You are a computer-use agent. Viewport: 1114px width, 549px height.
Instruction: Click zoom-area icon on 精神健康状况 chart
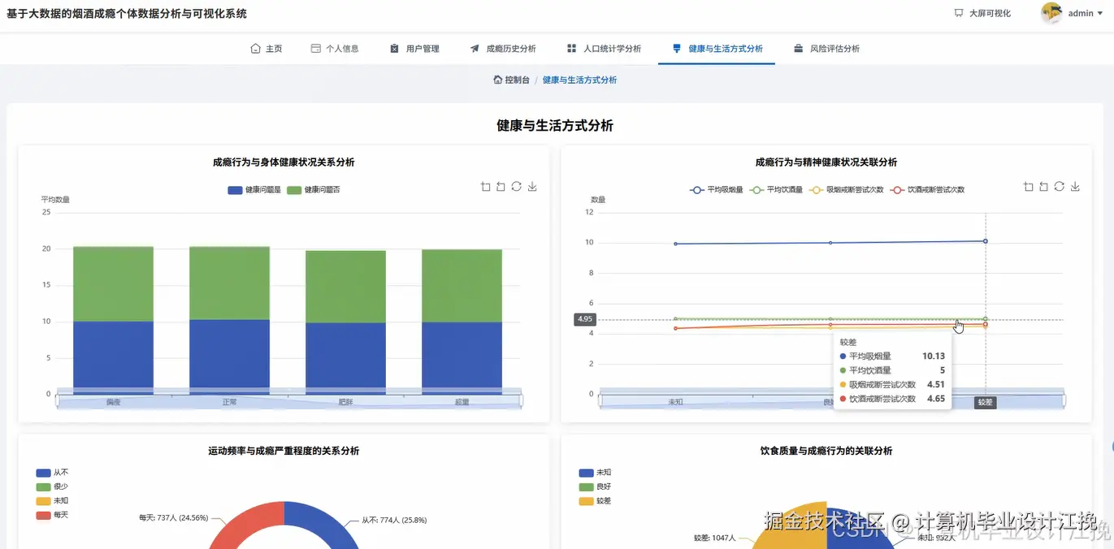1029,187
